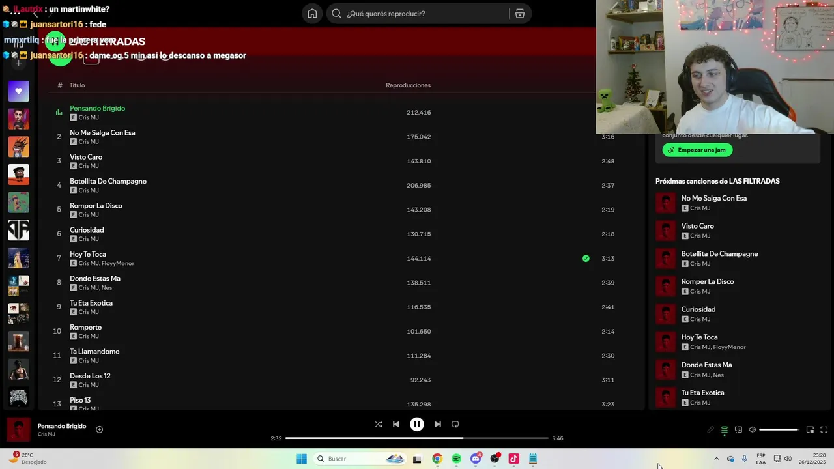Screen dimensions: 834x469
Task: Select track Tu Eta Exotica in list
Action: 91,303
